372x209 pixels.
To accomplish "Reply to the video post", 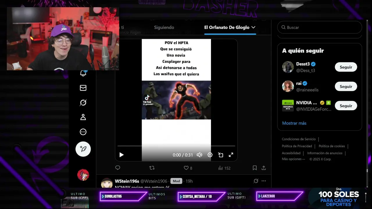I will point(118,168).
